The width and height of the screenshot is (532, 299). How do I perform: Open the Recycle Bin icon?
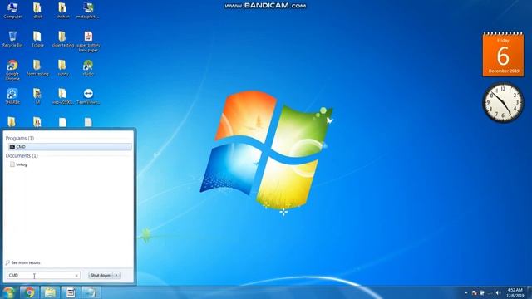[x=12, y=39]
